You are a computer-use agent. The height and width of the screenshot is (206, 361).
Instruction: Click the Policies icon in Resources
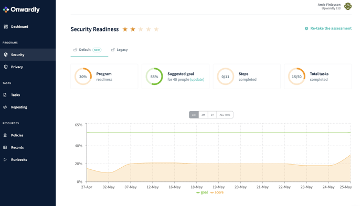5,135
